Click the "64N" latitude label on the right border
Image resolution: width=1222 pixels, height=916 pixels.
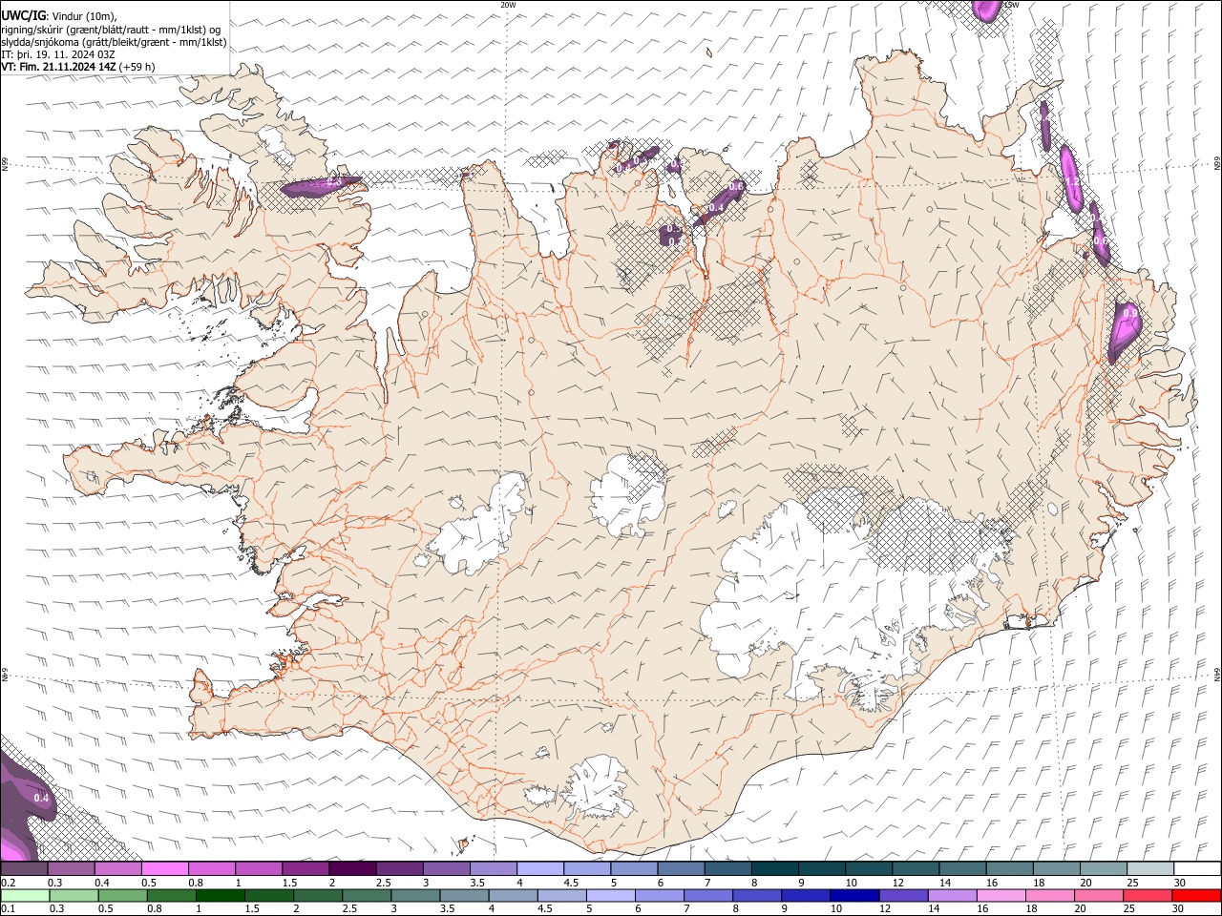[x=1217, y=674]
